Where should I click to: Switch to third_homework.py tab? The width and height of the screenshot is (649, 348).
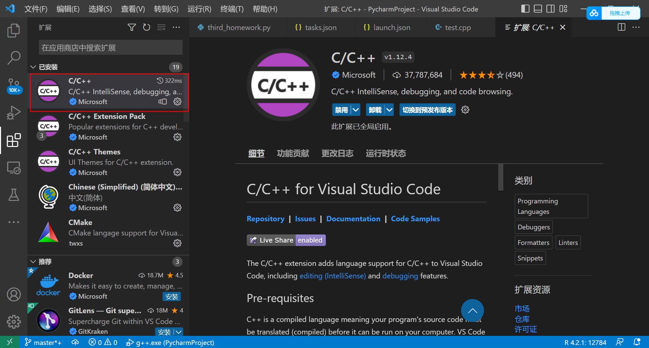click(x=238, y=27)
